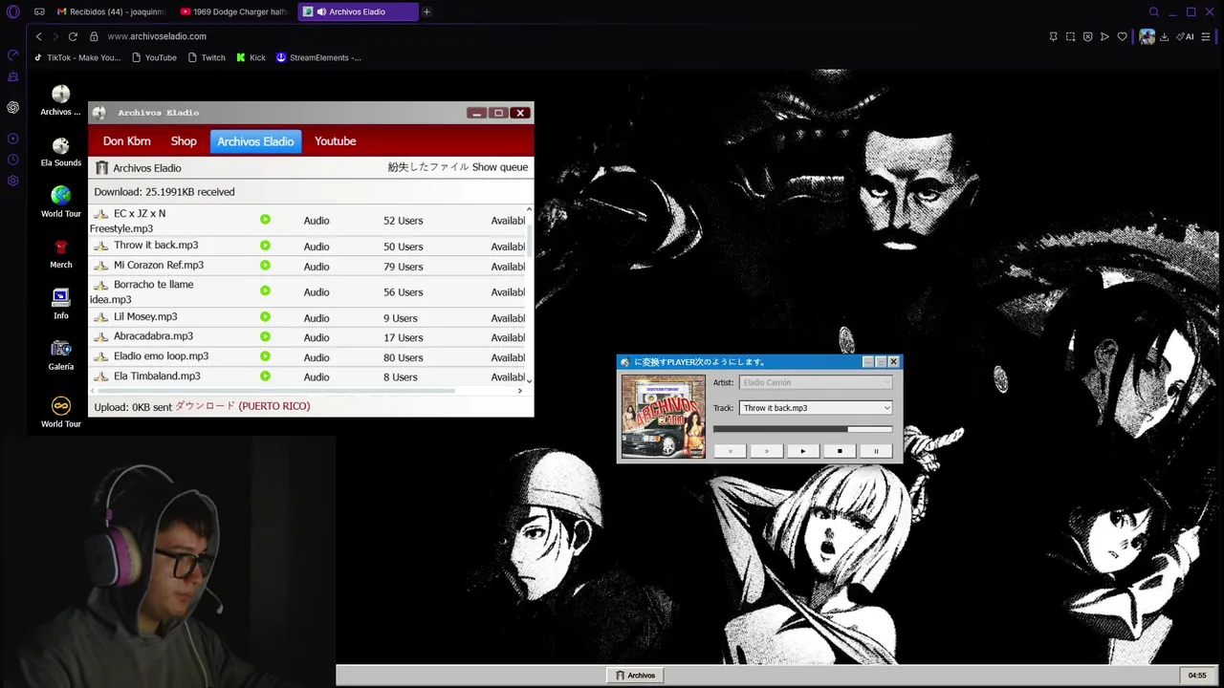1224x688 pixels.
Task: Open browser downloads icon
Action: (1164, 36)
